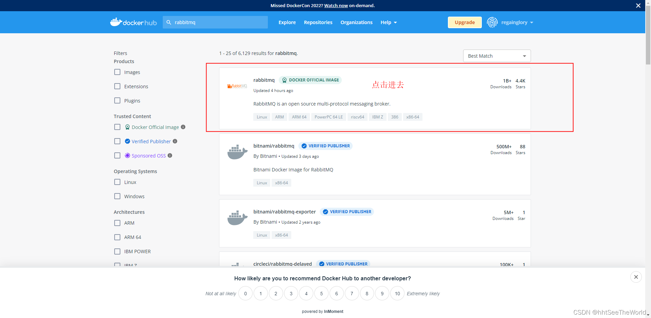
Task: Enable the Images filter checkbox
Action: (117, 72)
